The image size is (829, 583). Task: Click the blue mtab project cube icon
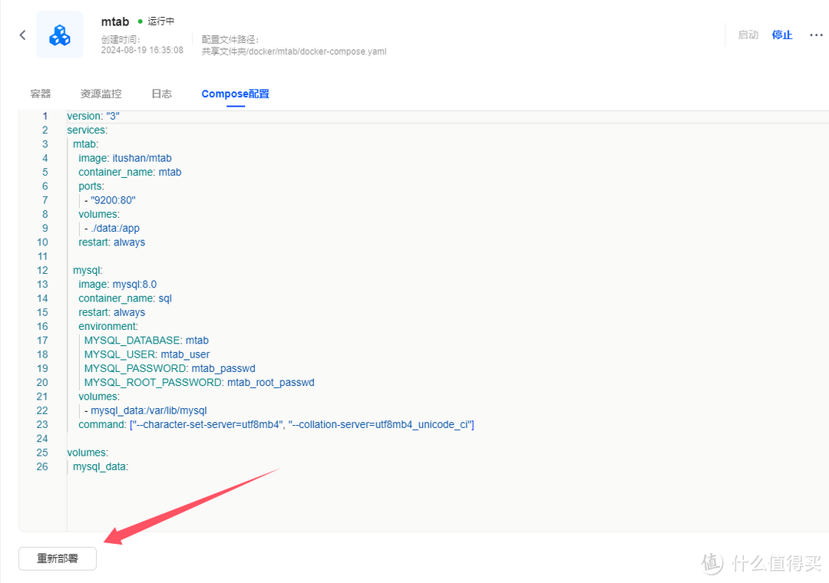click(59, 34)
